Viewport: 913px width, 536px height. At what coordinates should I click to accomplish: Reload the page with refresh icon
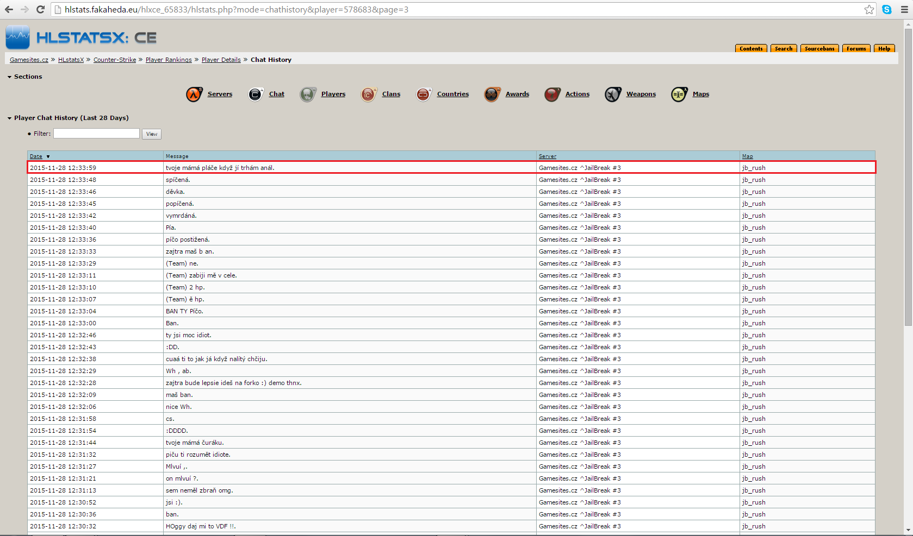[40, 9]
